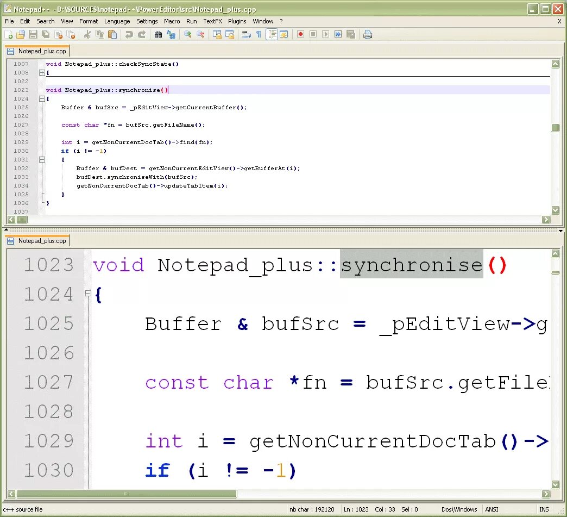Screen dimensions: 567x517
Task: Open the Settings menu
Action: pyautogui.click(x=147, y=21)
